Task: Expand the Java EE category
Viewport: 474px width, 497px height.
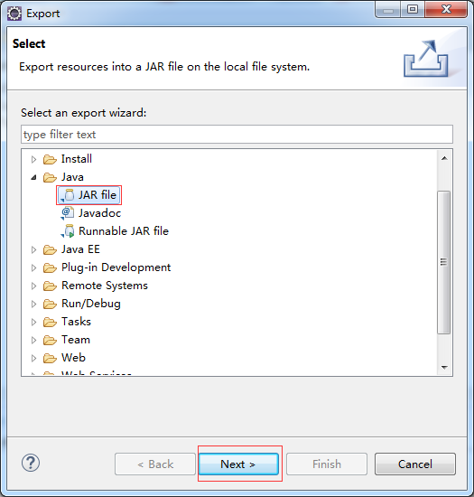Action: 34,249
